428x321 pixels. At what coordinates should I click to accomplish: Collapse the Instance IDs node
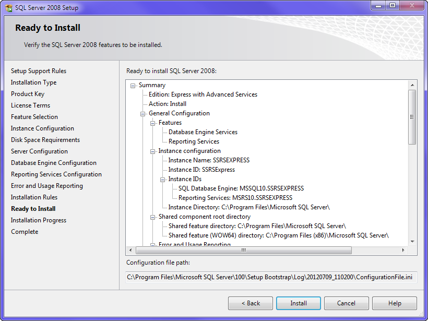pyautogui.click(x=162, y=180)
